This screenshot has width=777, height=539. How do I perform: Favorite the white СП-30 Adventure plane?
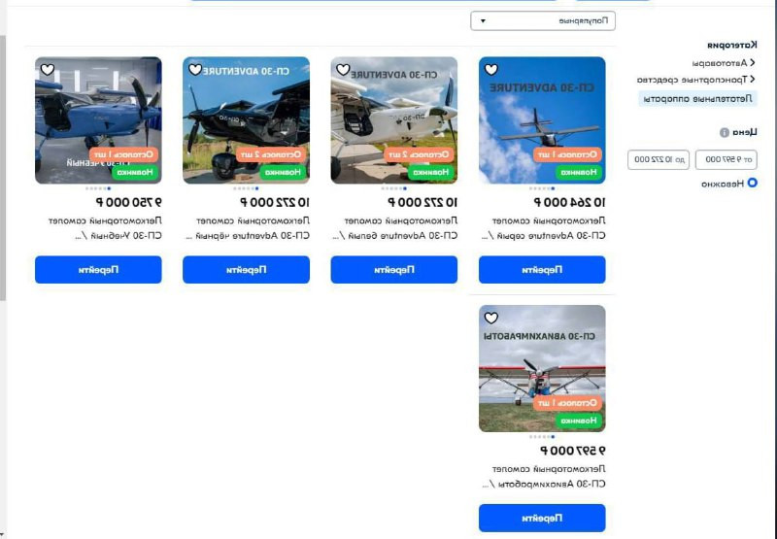pyautogui.click(x=343, y=70)
